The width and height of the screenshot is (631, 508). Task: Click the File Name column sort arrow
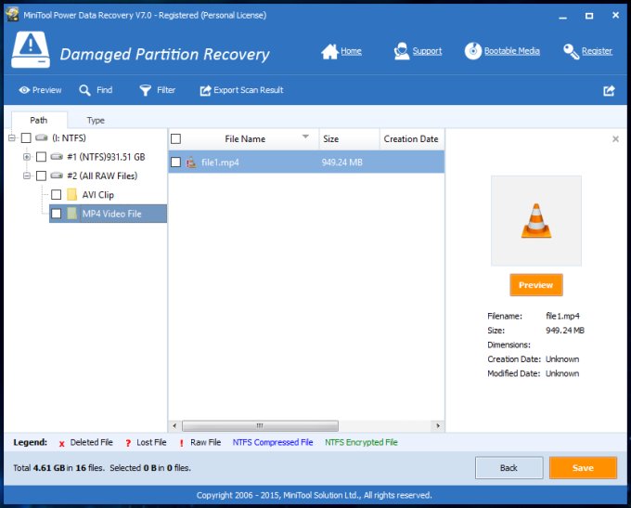pyautogui.click(x=306, y=137)
